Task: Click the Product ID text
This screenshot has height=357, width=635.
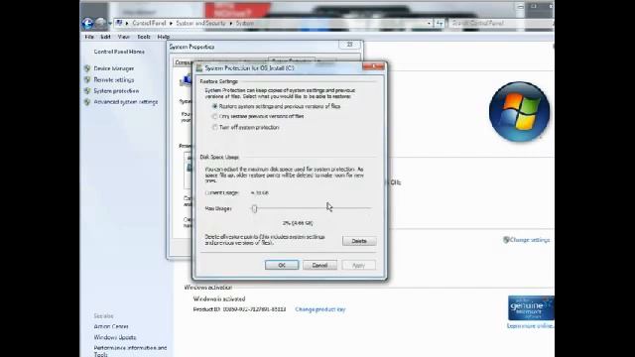Action: coord(239,309)
